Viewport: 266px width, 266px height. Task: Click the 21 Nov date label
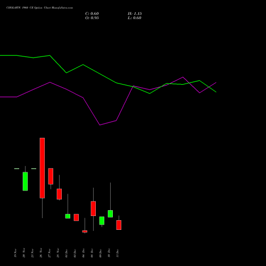click(32, 253)
